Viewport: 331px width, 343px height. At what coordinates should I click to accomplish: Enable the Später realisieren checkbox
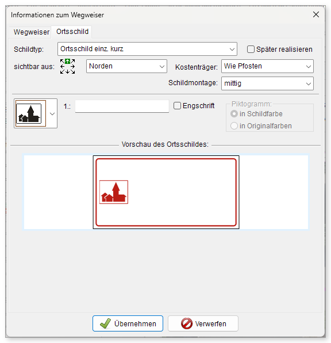point(251,49)
